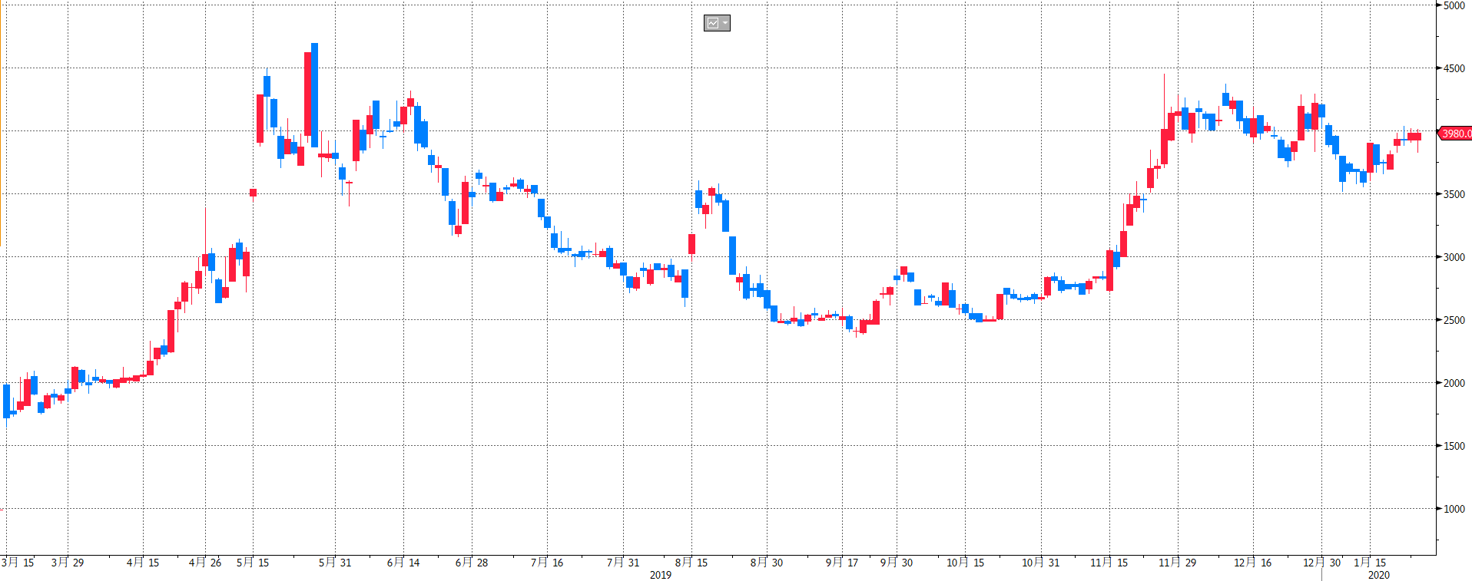Viewport: 1472px width, 581px height.
Task: Click the 3月 29 date label
Action: tap(68, 563)
